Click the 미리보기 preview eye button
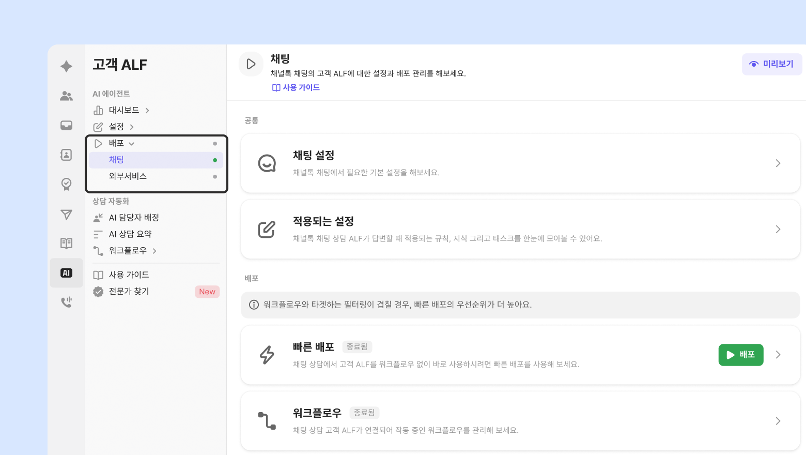 (x=772, y=64)
